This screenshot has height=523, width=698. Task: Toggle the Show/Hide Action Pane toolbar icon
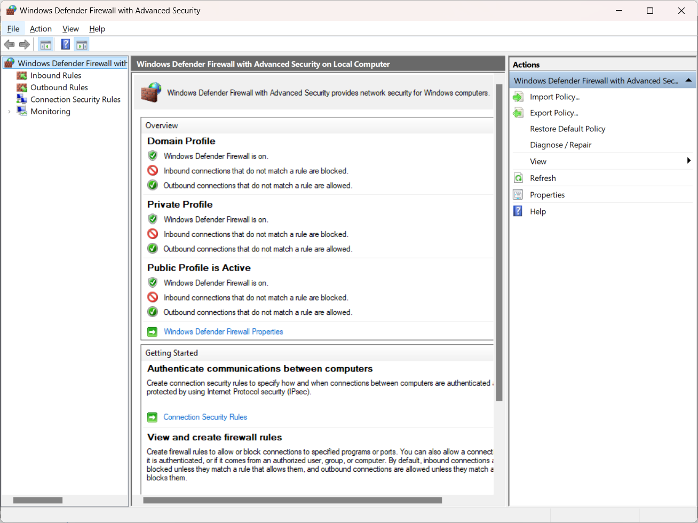click(81, 44)
